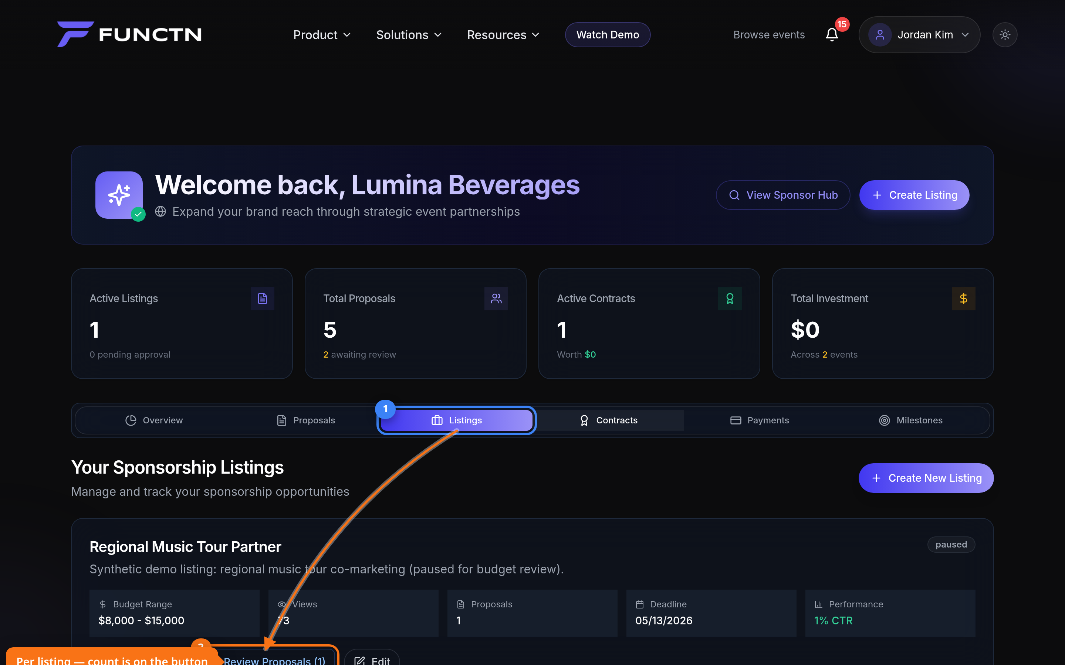This screenshot has width=1065, height=665.
Task: Expand the Solutions menu
Action: click(x=408, y=35)
